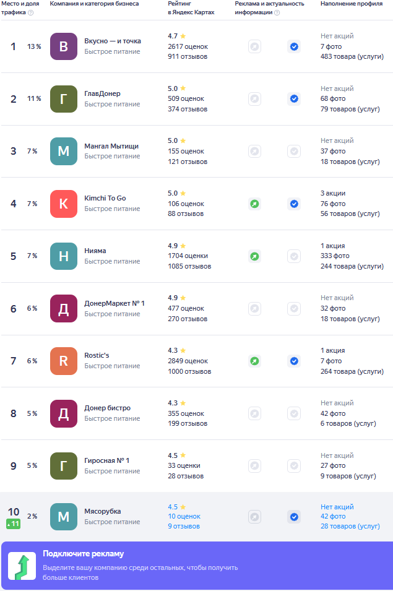Click the Вкусно — и точка avatar icon
The image size is (393, 591).
point(63,46)
